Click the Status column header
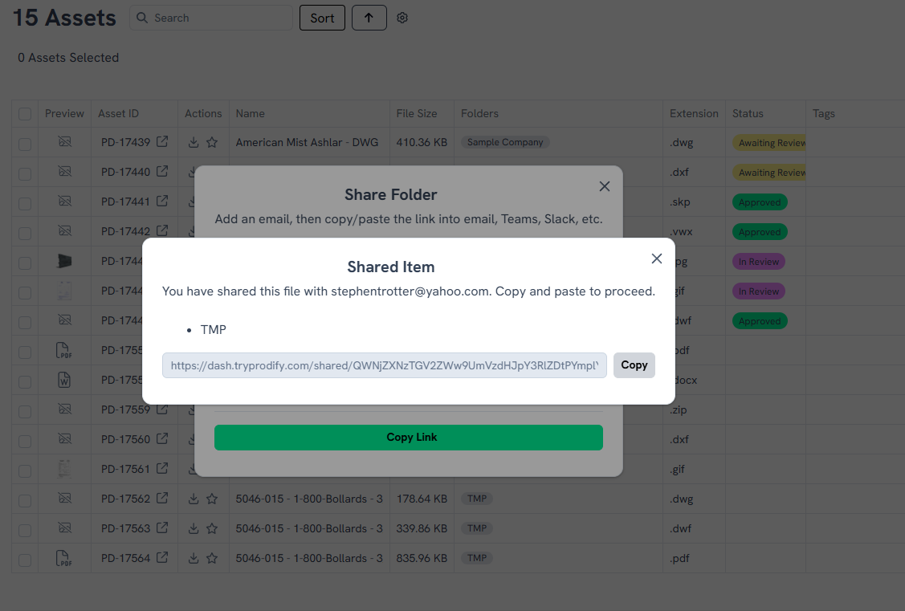The width and height of the screenshot is (905, 611). click(x=748, y=114)
